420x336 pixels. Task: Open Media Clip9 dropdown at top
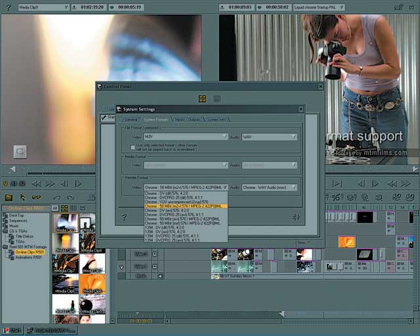pos(44,7)
